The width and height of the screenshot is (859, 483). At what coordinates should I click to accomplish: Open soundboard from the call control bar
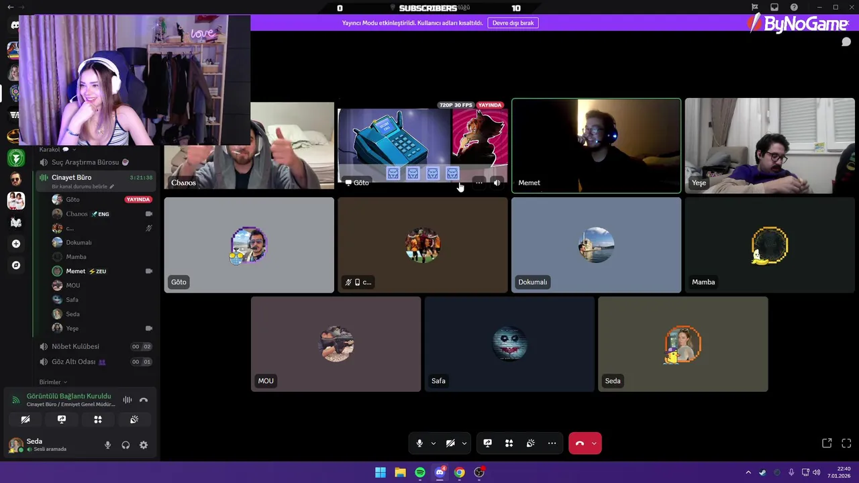pyautogui.click(x=531, y=443)
